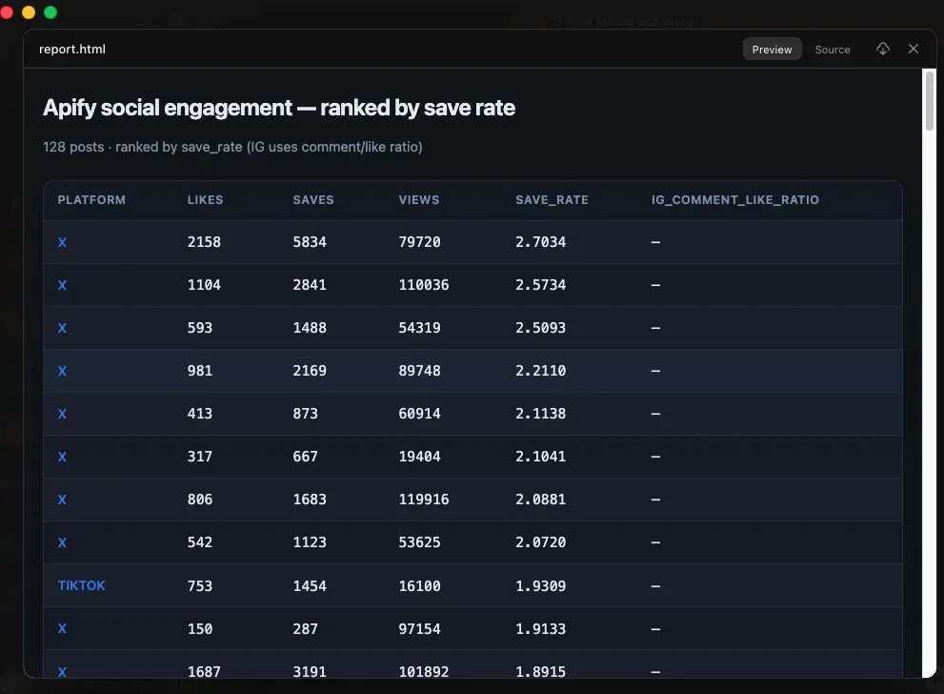The image size is (944, 694).
Task: Click the views value 97154
Action: 420,629
